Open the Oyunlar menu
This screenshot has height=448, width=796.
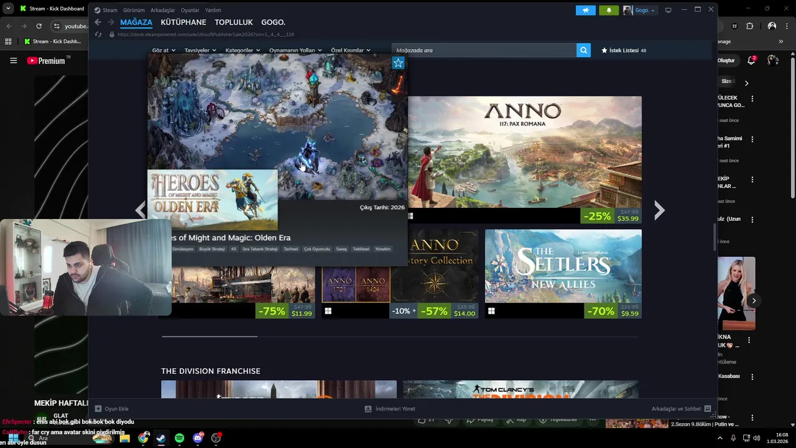point(190,10)
